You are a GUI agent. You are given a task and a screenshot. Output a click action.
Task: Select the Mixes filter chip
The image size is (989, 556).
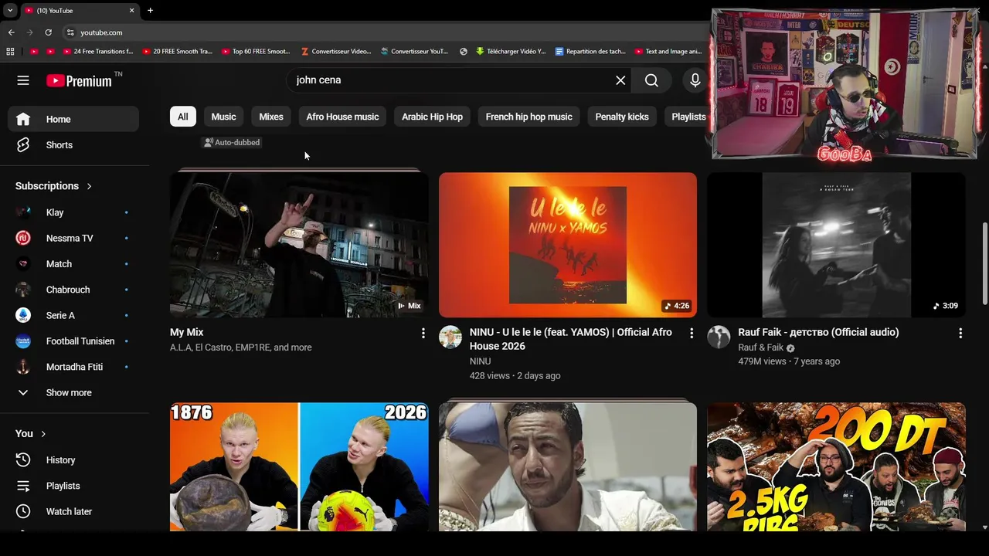[x=271, y=117]
